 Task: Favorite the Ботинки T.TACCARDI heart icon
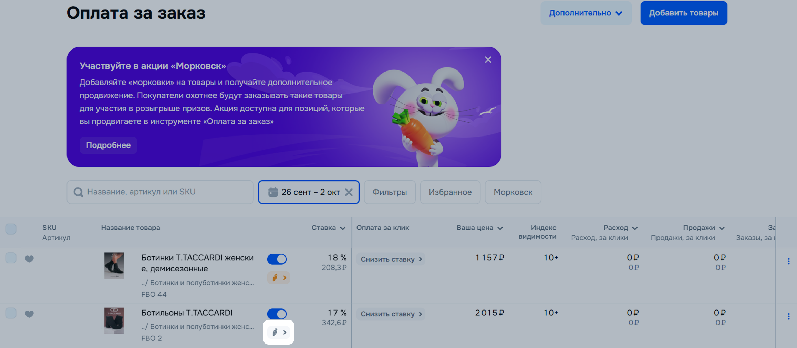coord(29,259)
